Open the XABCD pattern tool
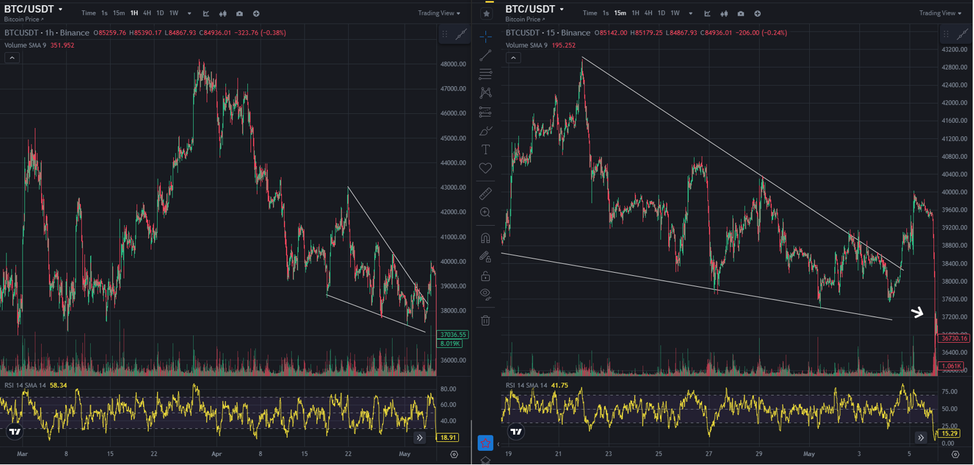The image size is (974, 465). pos(485,93)
